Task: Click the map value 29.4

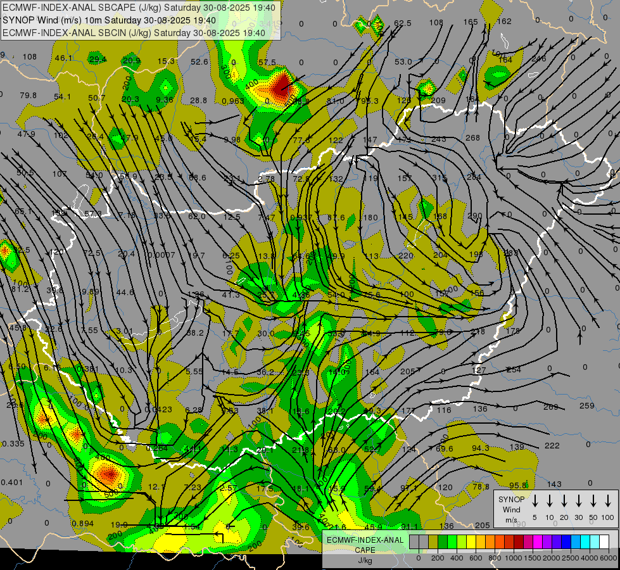Action: (x=98, y=60)
